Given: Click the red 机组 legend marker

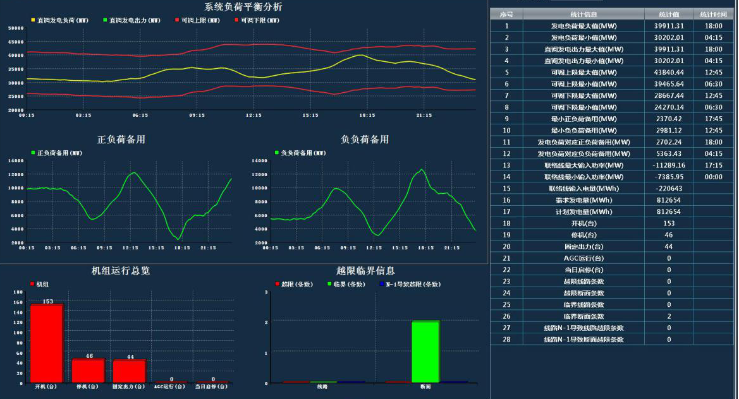Looking at the screenshot, I should (32, 284).
